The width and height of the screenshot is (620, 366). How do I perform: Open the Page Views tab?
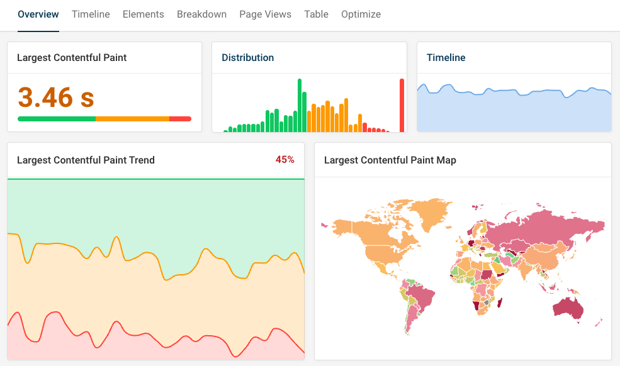tap(265, 14)
